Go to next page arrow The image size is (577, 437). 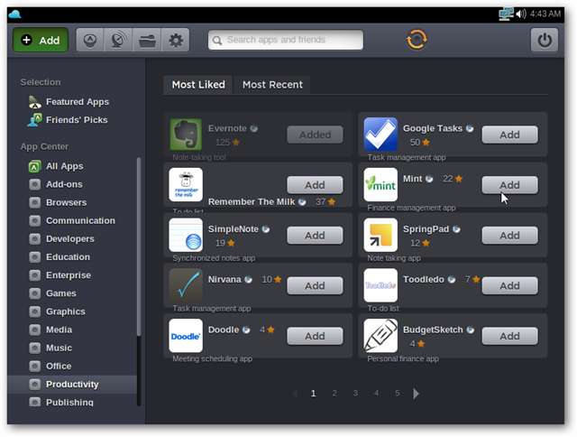pos(416,394)
